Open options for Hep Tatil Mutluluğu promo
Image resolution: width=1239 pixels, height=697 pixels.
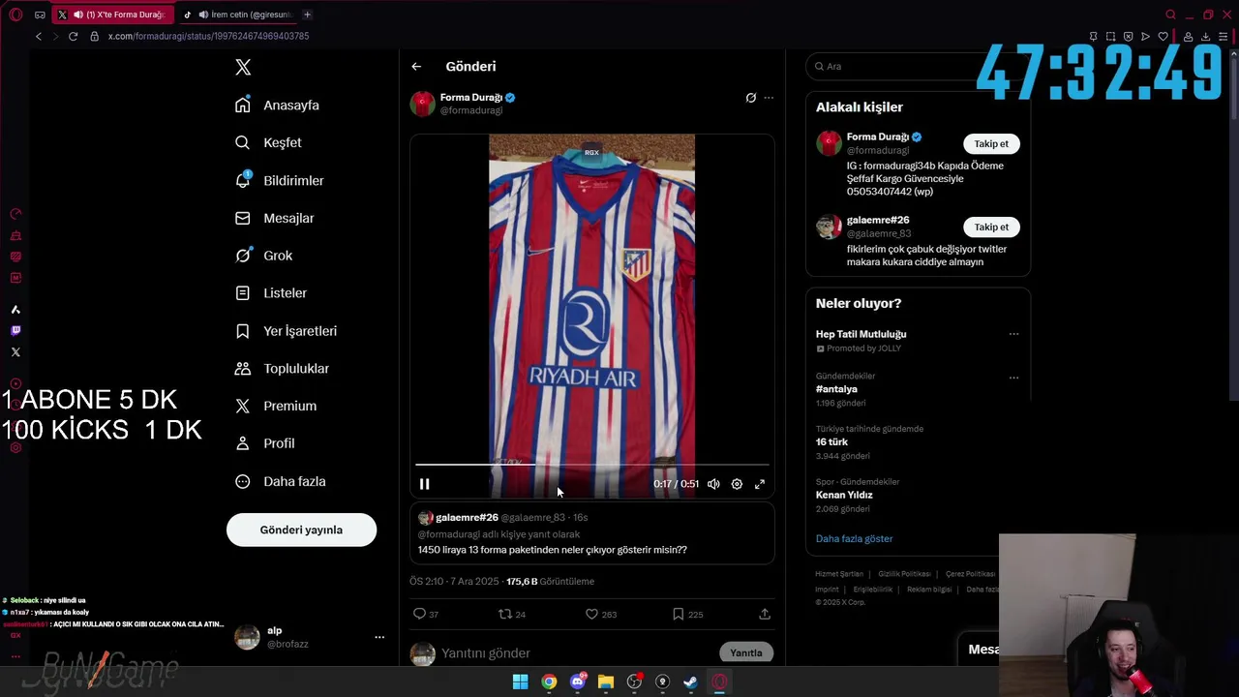[x=1013, y=334]
